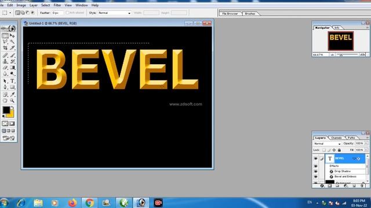Select the Crop tool
Screen dimensions: 371x208
pyautogui.click(x=5, y=47)
